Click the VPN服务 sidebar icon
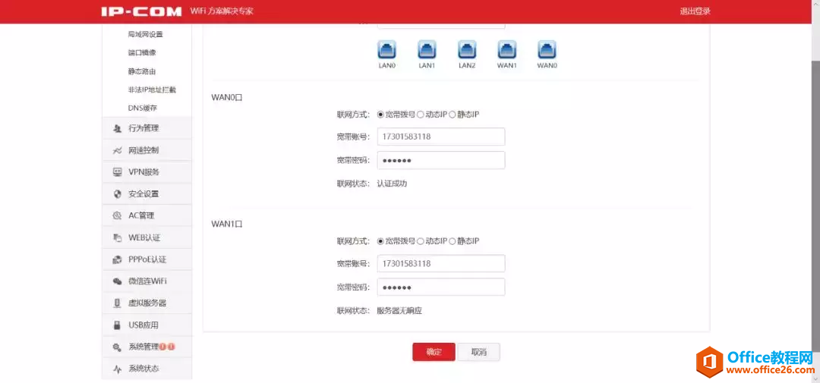This screenshot has height=383, width=820. click(117, 172)
